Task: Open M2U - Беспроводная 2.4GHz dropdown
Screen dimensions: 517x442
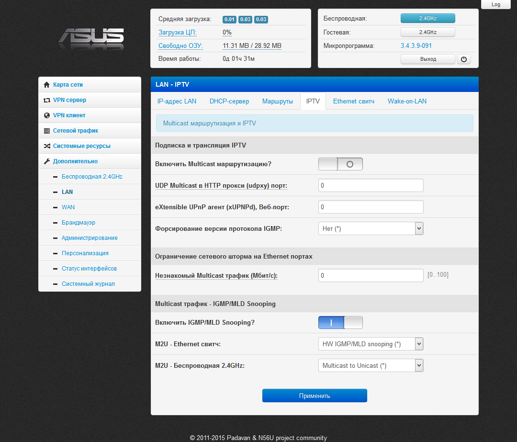Action: tap(371, 365)
